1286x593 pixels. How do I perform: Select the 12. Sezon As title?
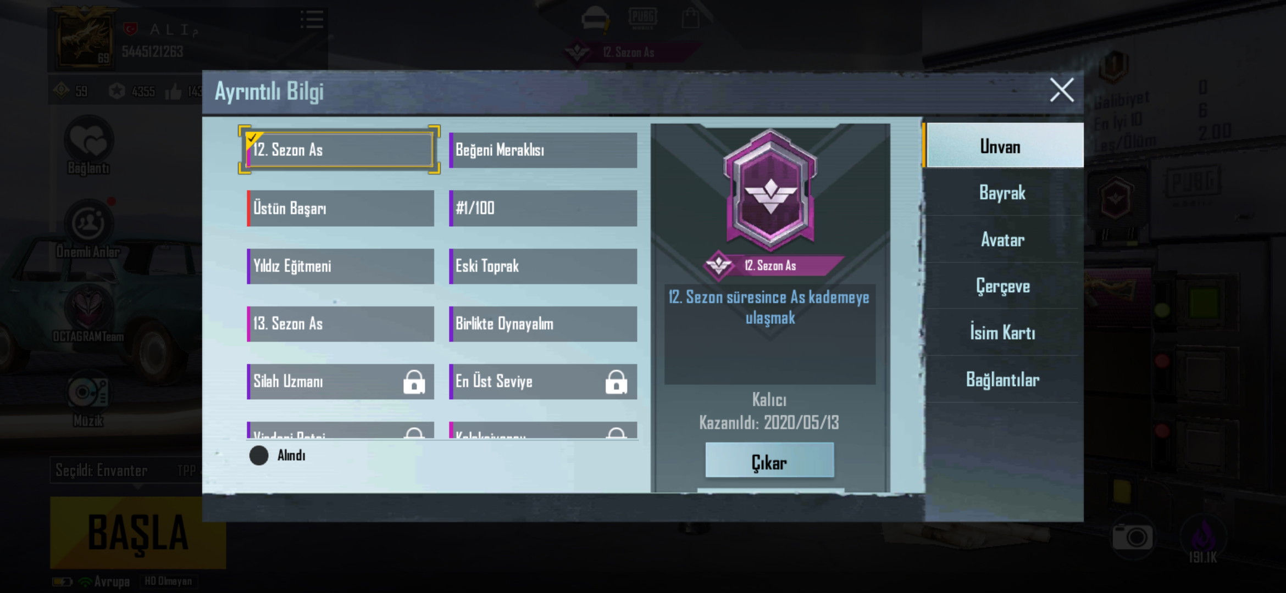click(x=340, y=150)
